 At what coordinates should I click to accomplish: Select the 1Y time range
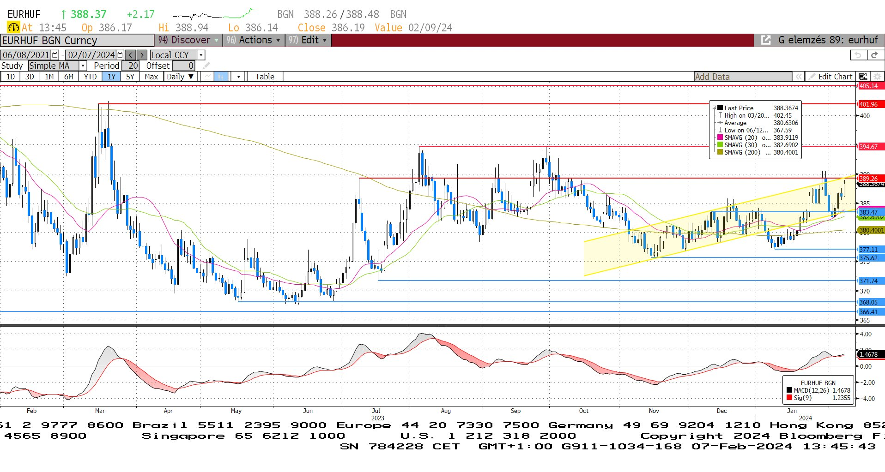click(111, 77)
